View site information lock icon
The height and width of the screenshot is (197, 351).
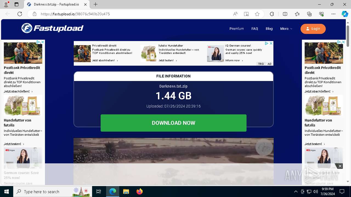click(x=35, y=14)
